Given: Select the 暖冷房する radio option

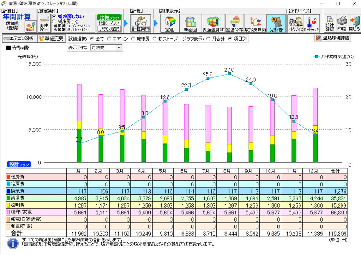Looking at the screenshot, I should tap(54, 22).
